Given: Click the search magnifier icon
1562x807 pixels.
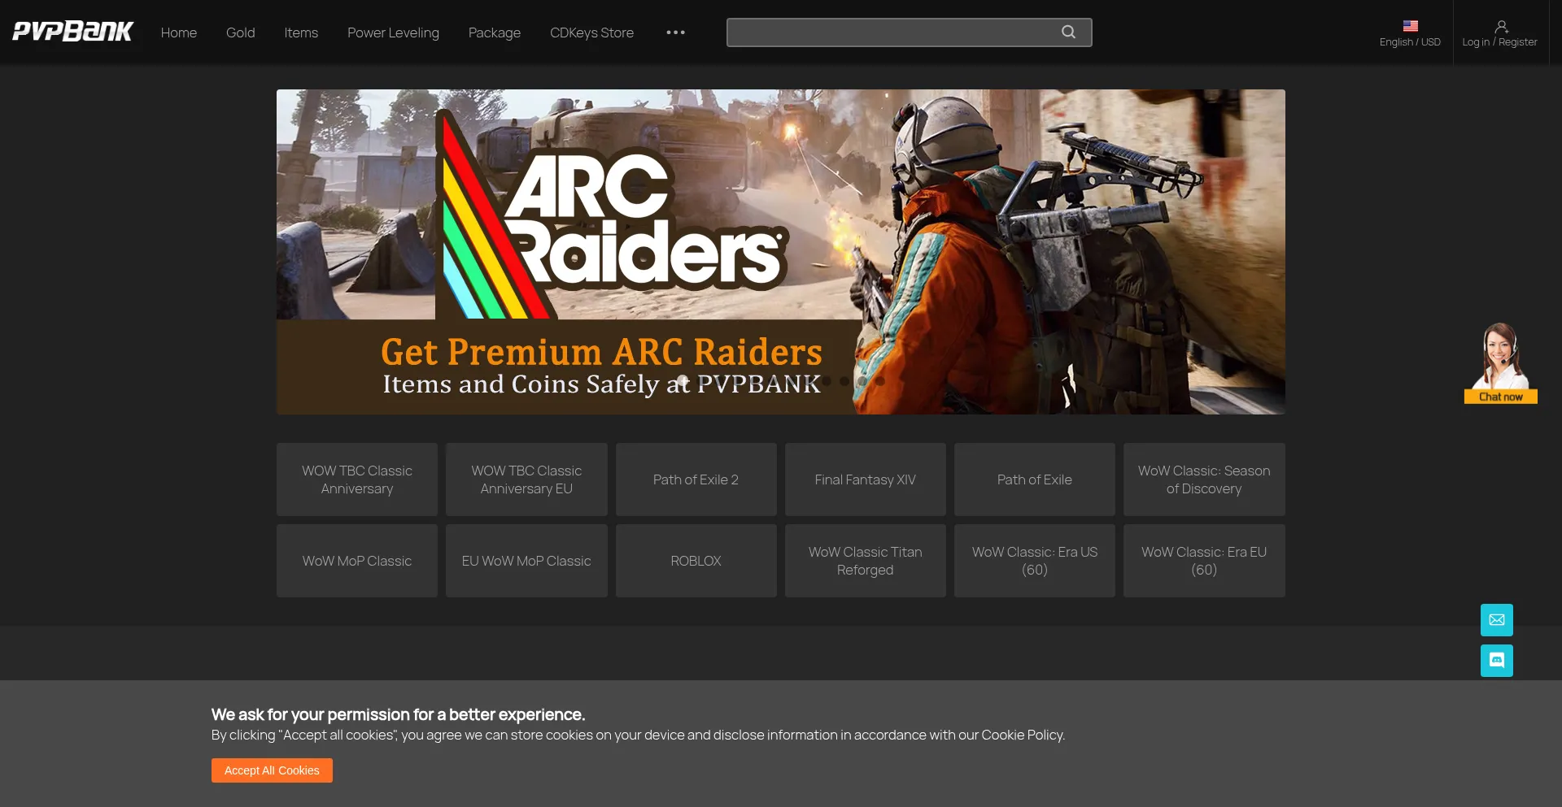Looking at the screenshot, I should 1068,32.
